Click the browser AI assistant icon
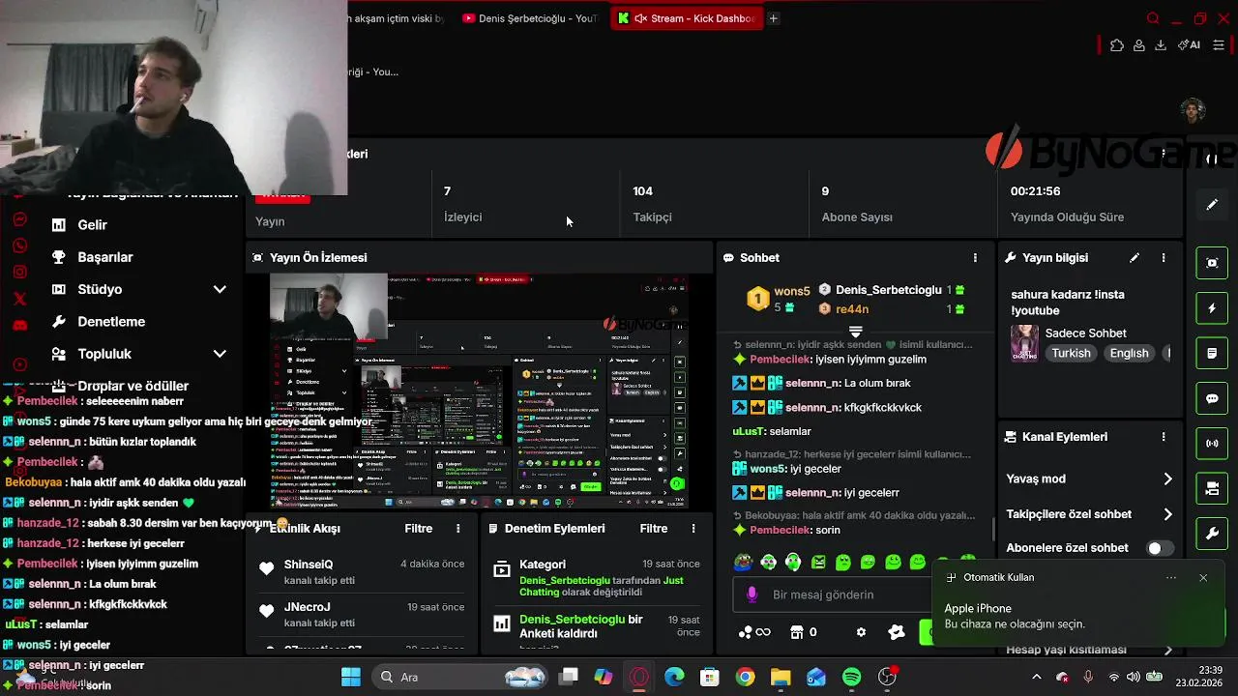The height and width of the screenshot is (696, 1238). click(x=1189, y=45)
